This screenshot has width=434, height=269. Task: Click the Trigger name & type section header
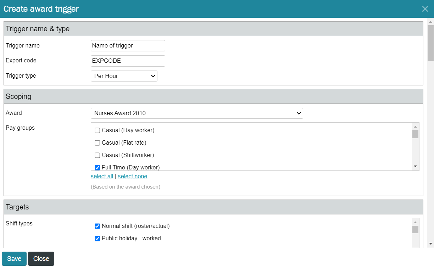click(x=213, y=29)
